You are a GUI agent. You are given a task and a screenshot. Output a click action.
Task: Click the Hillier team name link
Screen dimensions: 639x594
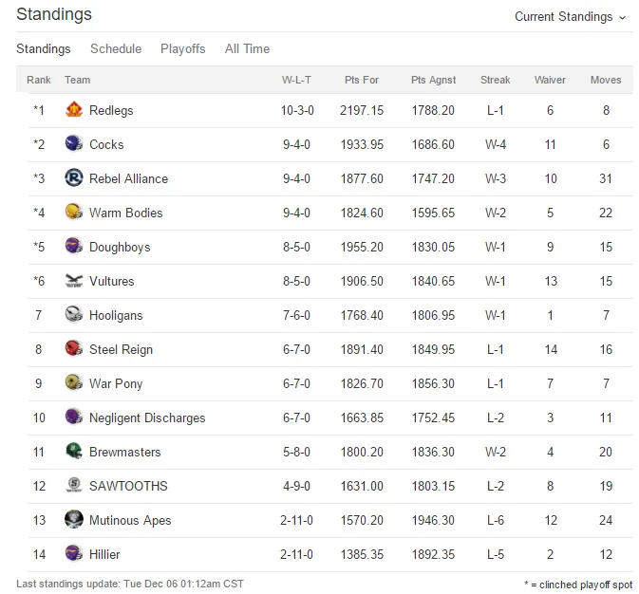coord(104,554)
